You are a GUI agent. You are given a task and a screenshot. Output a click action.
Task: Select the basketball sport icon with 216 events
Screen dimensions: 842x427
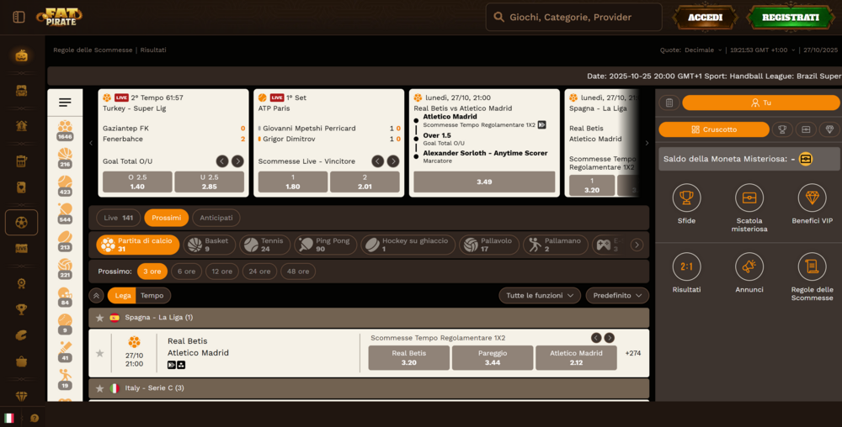coord(65,159)
